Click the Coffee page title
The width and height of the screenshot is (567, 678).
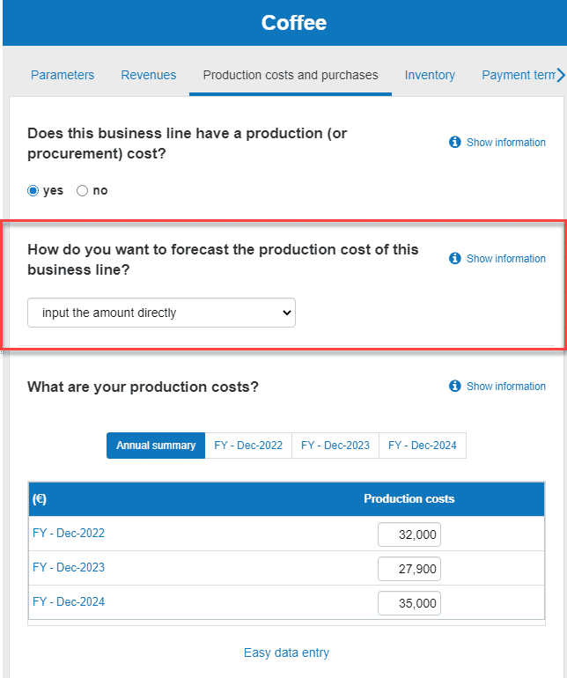[x=294, y=23]
